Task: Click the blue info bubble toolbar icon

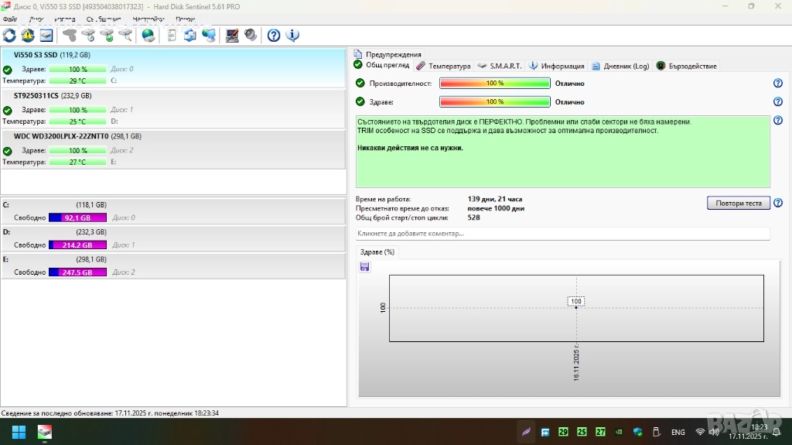Action: (x=293, y=35)
